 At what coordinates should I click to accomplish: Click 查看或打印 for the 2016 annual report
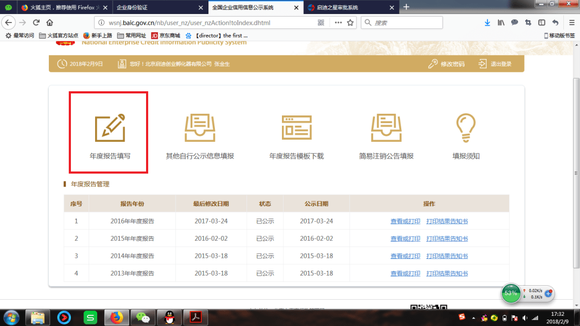pyautogui.click(x=405, y=221)
